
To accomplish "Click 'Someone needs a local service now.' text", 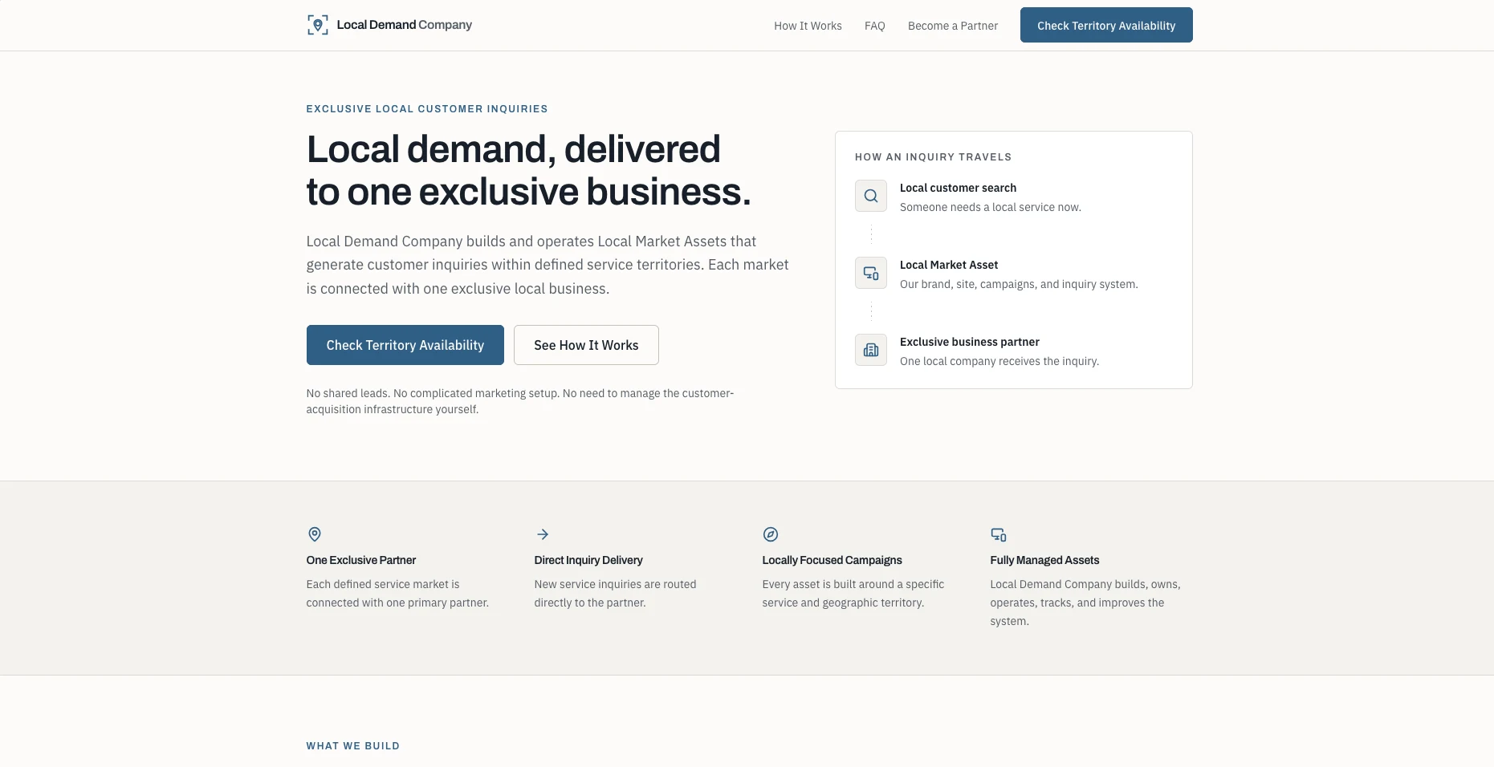I will [x=991, y=207].
